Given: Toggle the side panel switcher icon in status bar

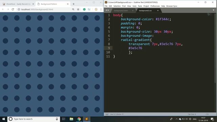Looking at the screenshot, I should tap(107, 114).
